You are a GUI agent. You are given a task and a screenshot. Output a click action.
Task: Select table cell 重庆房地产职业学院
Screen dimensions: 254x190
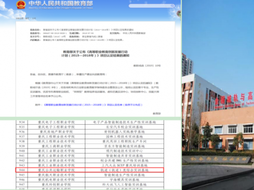click(x=56, y=132)
